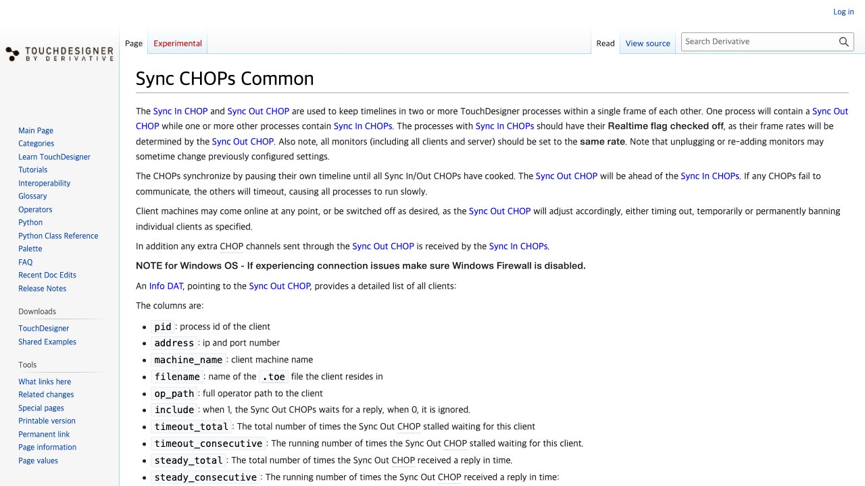Browse the Operators sidebar link
This screenshot has height=486, width=865.
pos(35,209)
